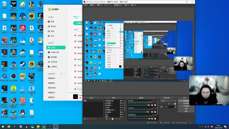Add a new scene with plus icon
229x129 pixels.
(x=85, y=119)
